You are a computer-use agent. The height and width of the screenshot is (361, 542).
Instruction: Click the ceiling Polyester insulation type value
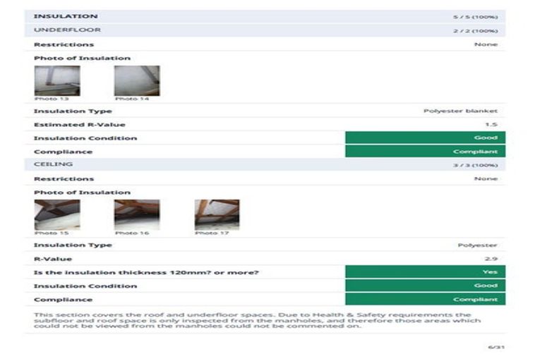(477, 245)
